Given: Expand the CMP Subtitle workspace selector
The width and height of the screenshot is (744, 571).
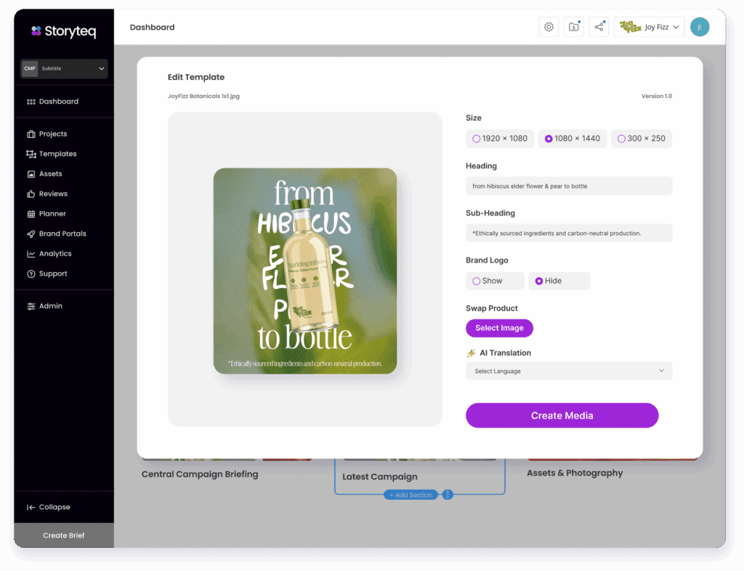Looking at the screenshot, I should (x=64, y=69).
